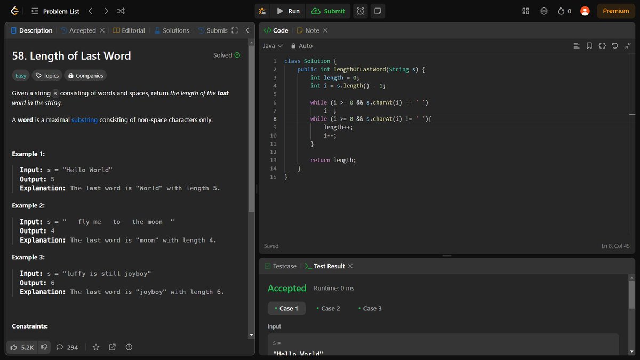Collapse the description panel chevron
The image size is (640, 360).
click(247, 30)
